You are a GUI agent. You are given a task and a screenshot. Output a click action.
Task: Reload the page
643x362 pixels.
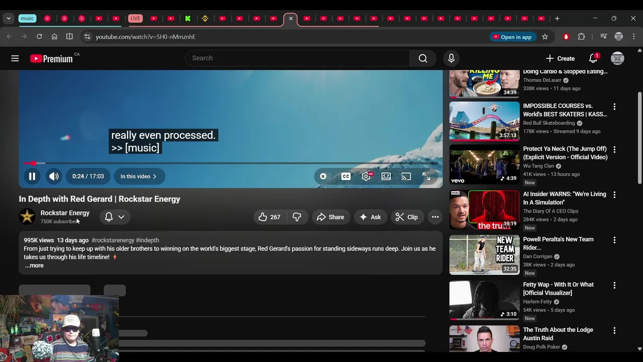point(39,37)
